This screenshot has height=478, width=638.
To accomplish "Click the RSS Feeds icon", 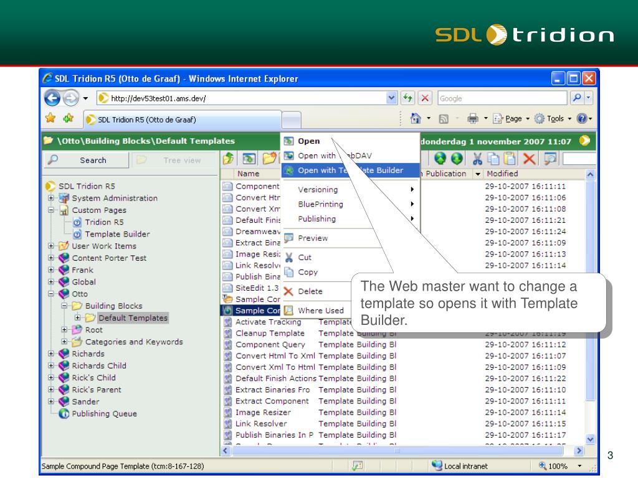I will tap(444, 119).
